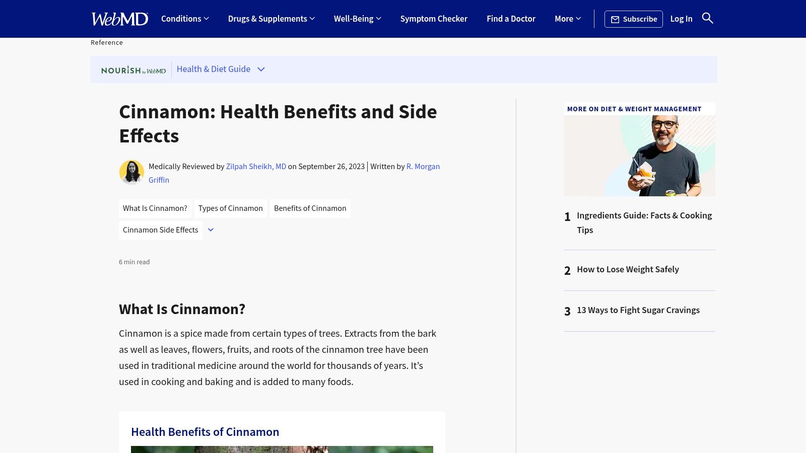
Task: Open the More menu
Action: 568,19
